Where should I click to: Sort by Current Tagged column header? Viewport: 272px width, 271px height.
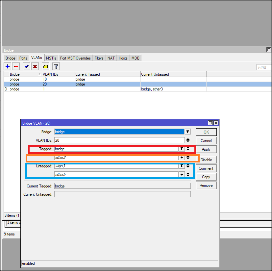click(x=108, y=74)
